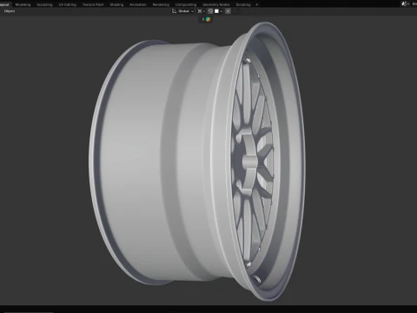Open the Rendering workspace tab
Image resolution: width=417 pixels, height=313 pixels.
point(161,4)
